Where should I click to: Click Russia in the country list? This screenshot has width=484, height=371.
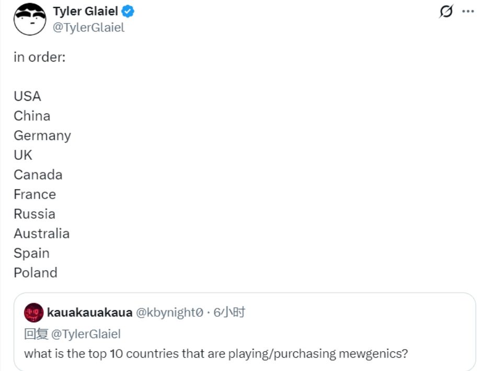[34, 214]
